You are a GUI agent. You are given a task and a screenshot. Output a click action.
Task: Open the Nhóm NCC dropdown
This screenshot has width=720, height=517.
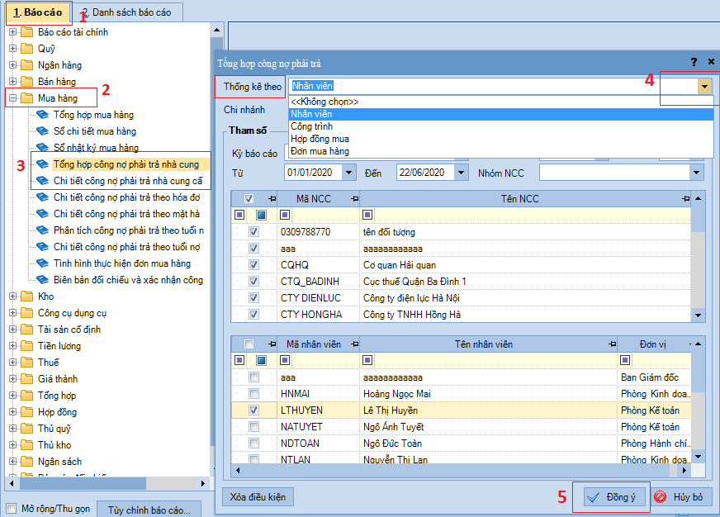697,173
